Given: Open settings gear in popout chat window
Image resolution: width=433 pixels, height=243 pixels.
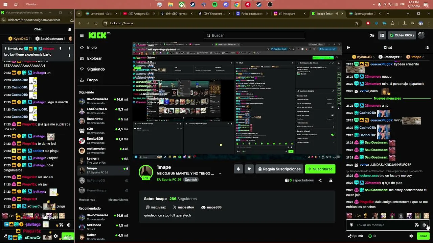Looking at the screenshot, I should coord(56,236).
